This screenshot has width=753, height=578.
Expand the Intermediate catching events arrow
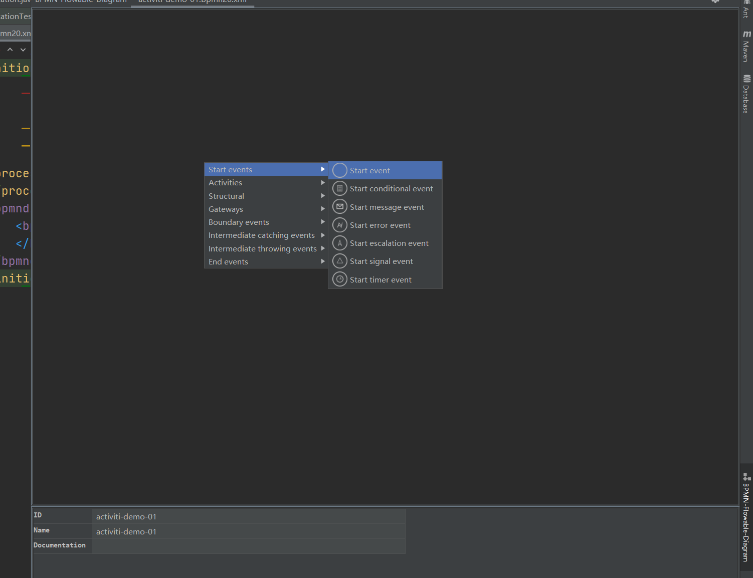[323, 235]
